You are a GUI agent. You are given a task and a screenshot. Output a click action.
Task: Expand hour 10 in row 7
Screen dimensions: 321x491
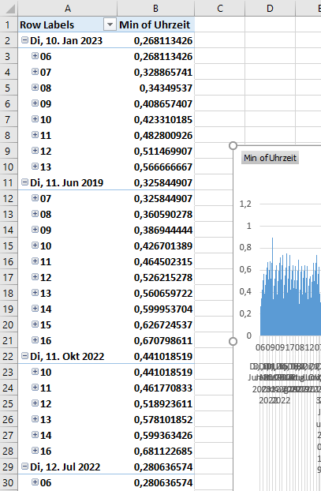[35, 119]
